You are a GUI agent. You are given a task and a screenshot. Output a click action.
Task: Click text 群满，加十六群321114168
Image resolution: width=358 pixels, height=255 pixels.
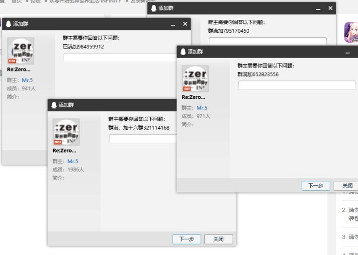139,128
